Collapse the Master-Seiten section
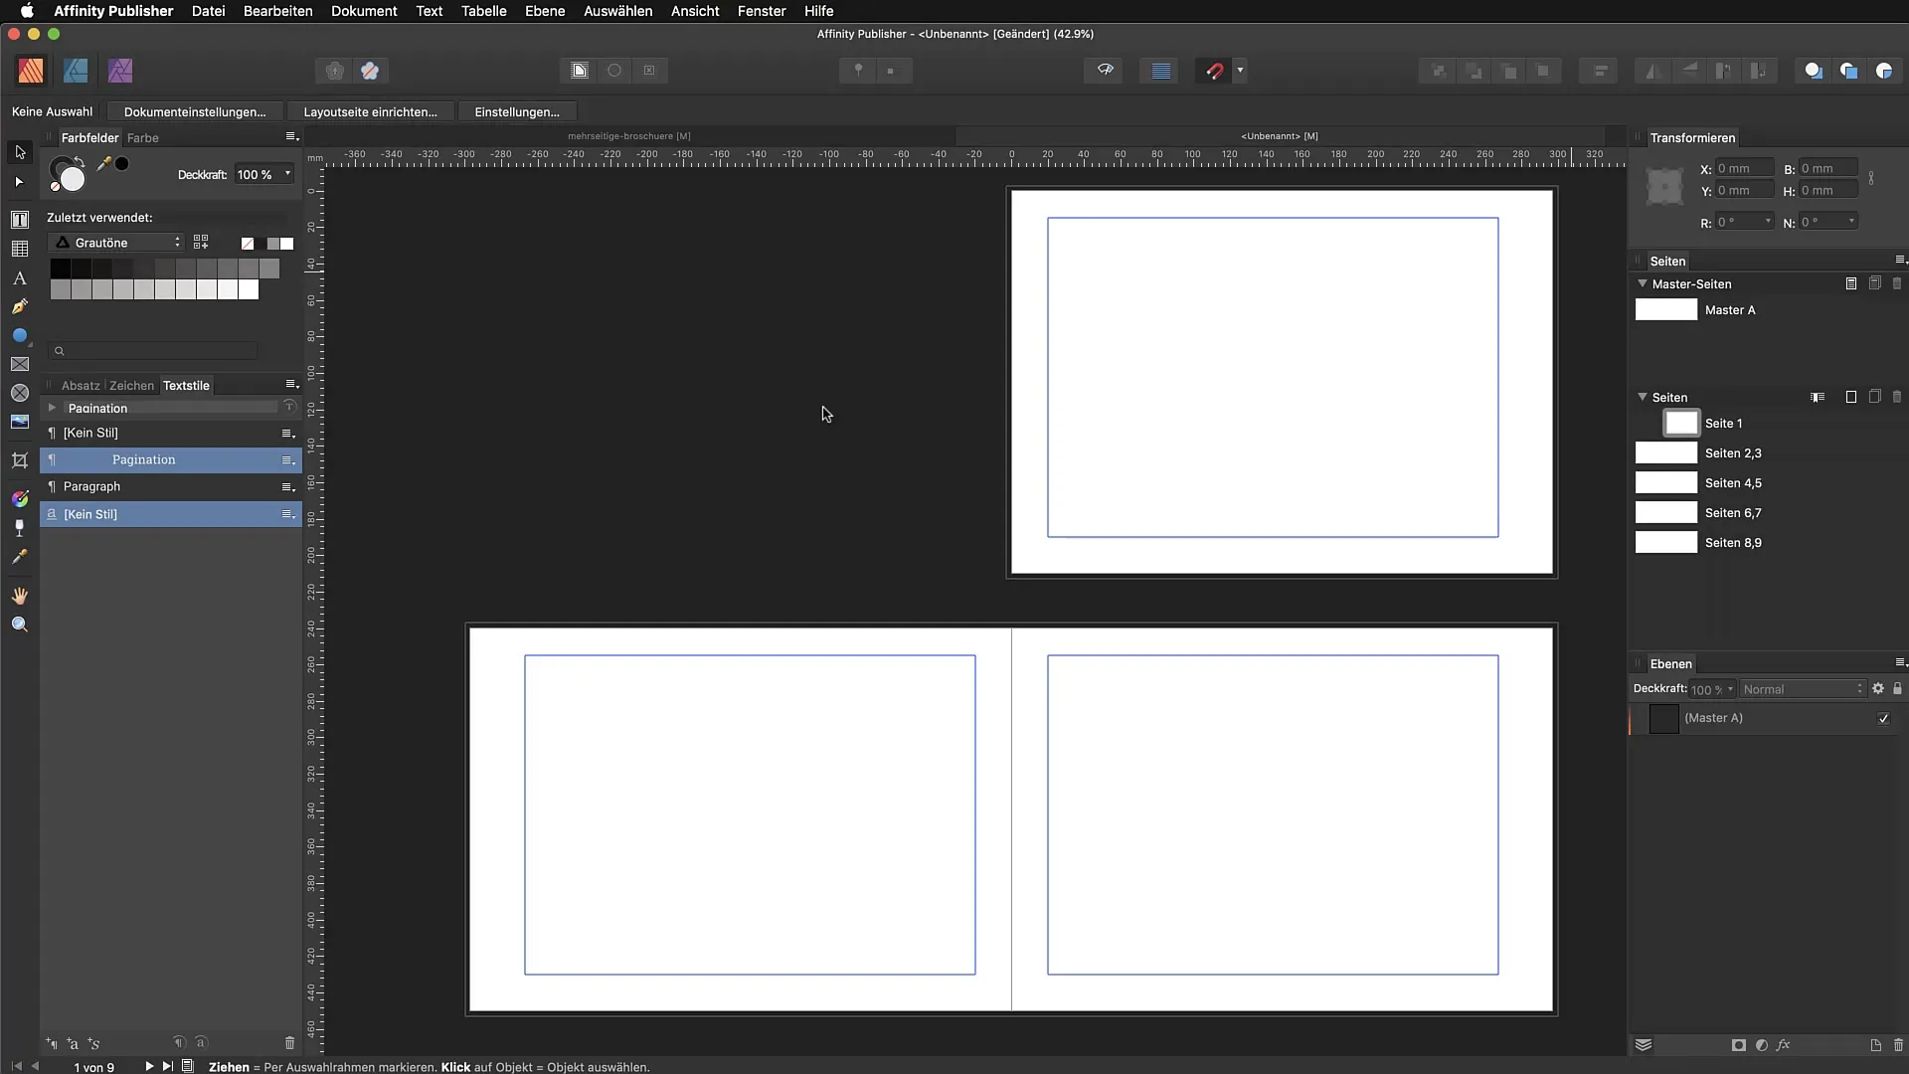Screen dimensions: 1909x1074 [x=1643, y=283]
